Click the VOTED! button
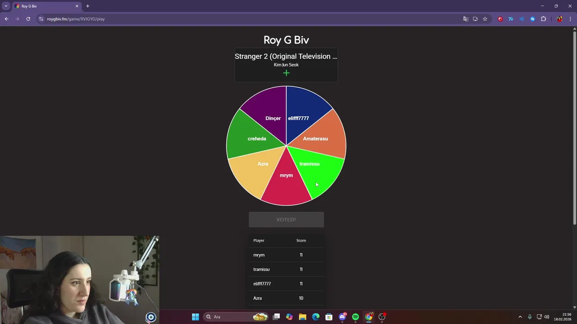Image resolution: width=577 pixels, height=324 pixels. click(286, 220)
